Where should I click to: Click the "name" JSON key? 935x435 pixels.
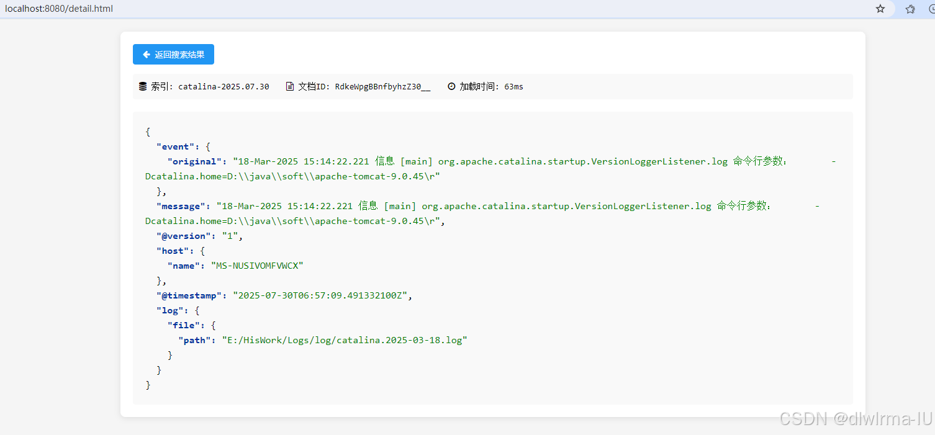coord(184,266)
